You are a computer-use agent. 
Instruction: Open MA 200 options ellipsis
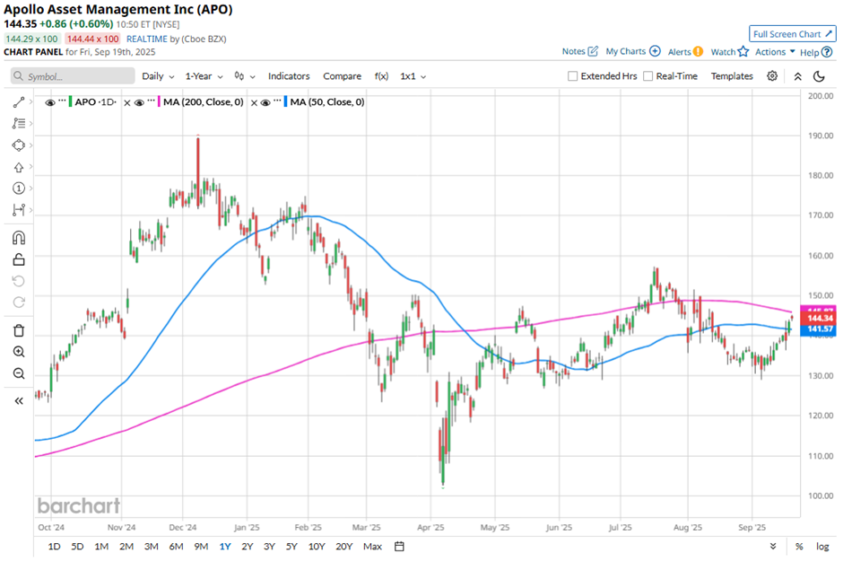[x=152, y=101]
